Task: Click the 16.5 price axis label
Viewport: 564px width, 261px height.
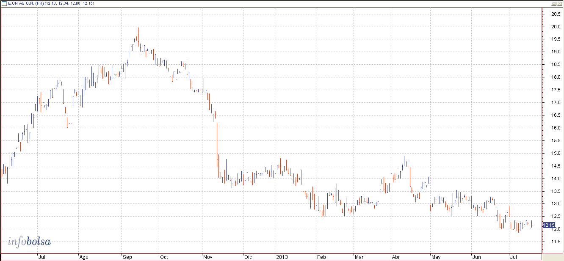Action: click(555, 115)
